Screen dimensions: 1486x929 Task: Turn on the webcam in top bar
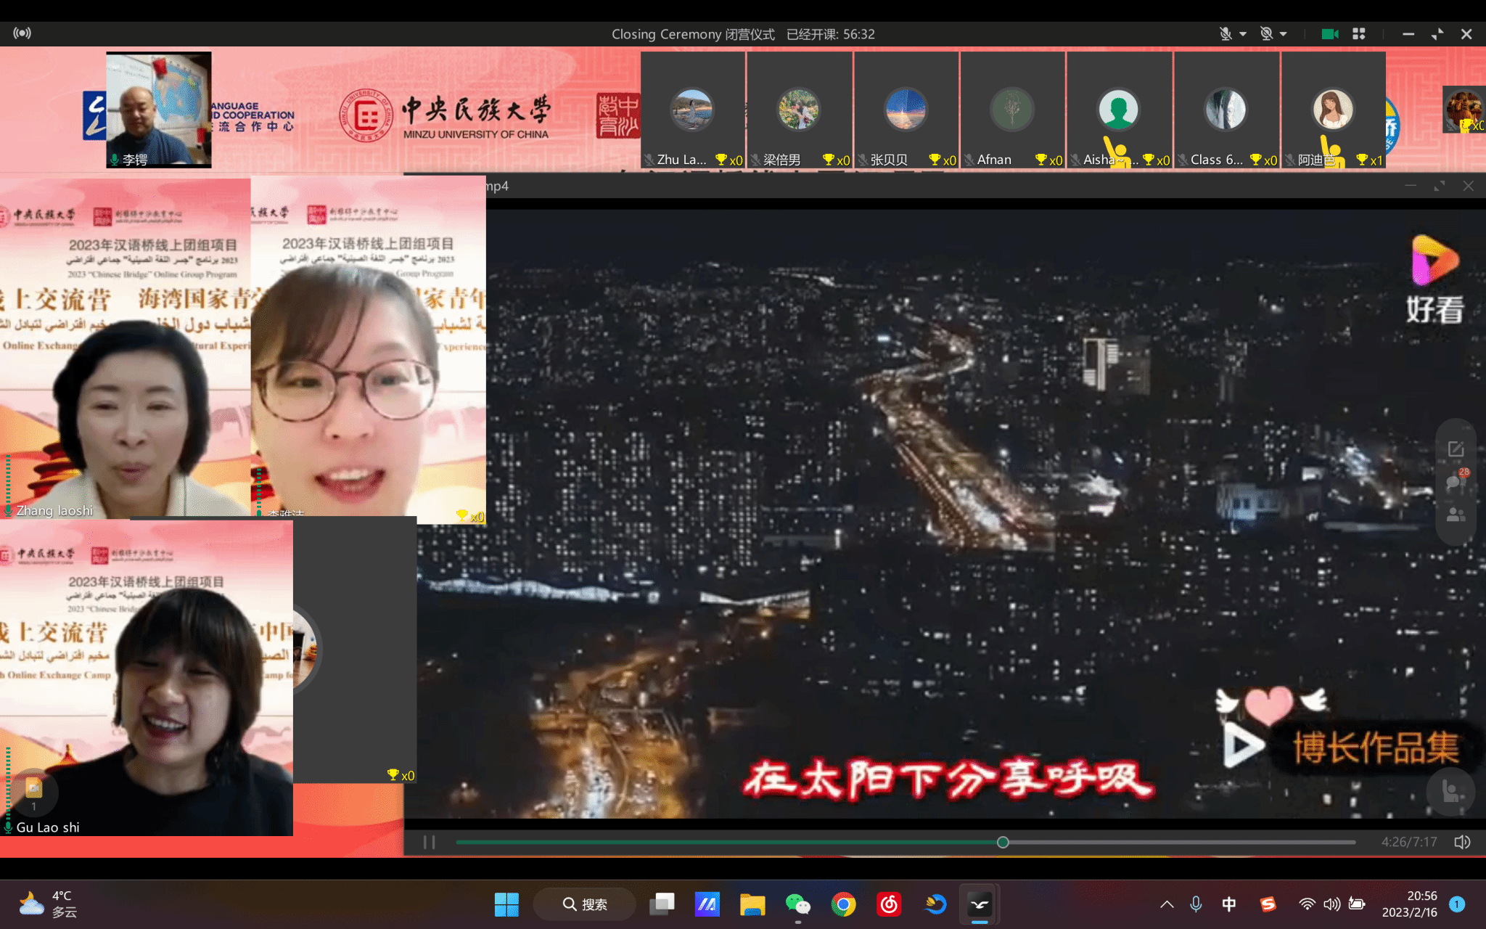(1266, 34)
